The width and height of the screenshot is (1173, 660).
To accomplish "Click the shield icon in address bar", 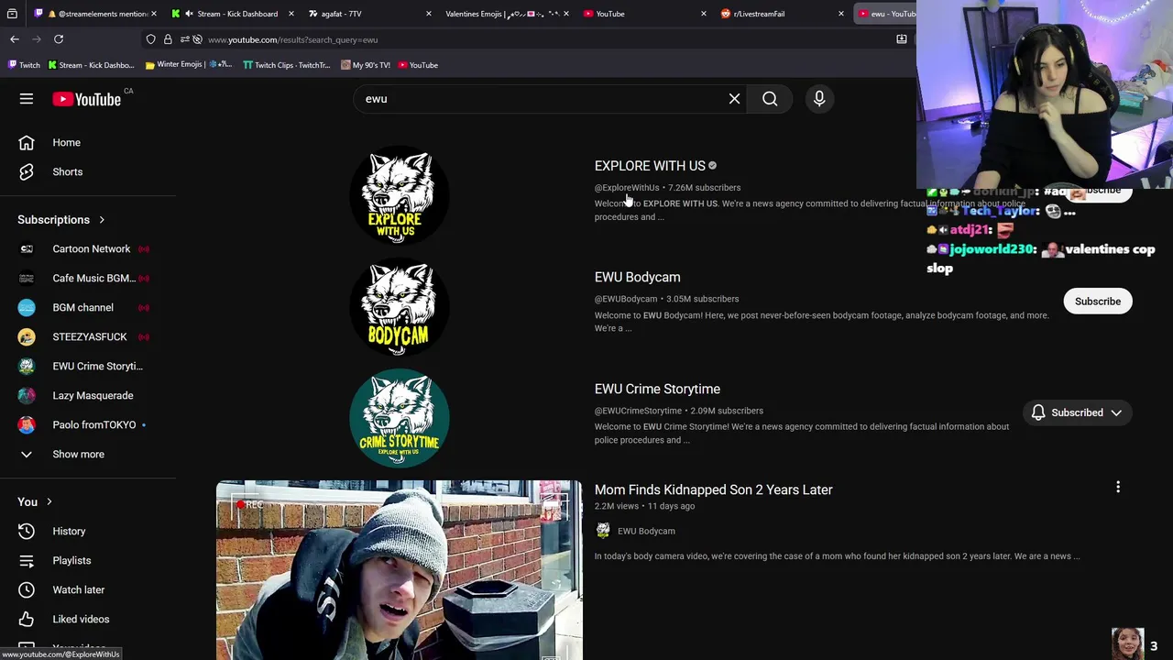I will coord(151,39).
